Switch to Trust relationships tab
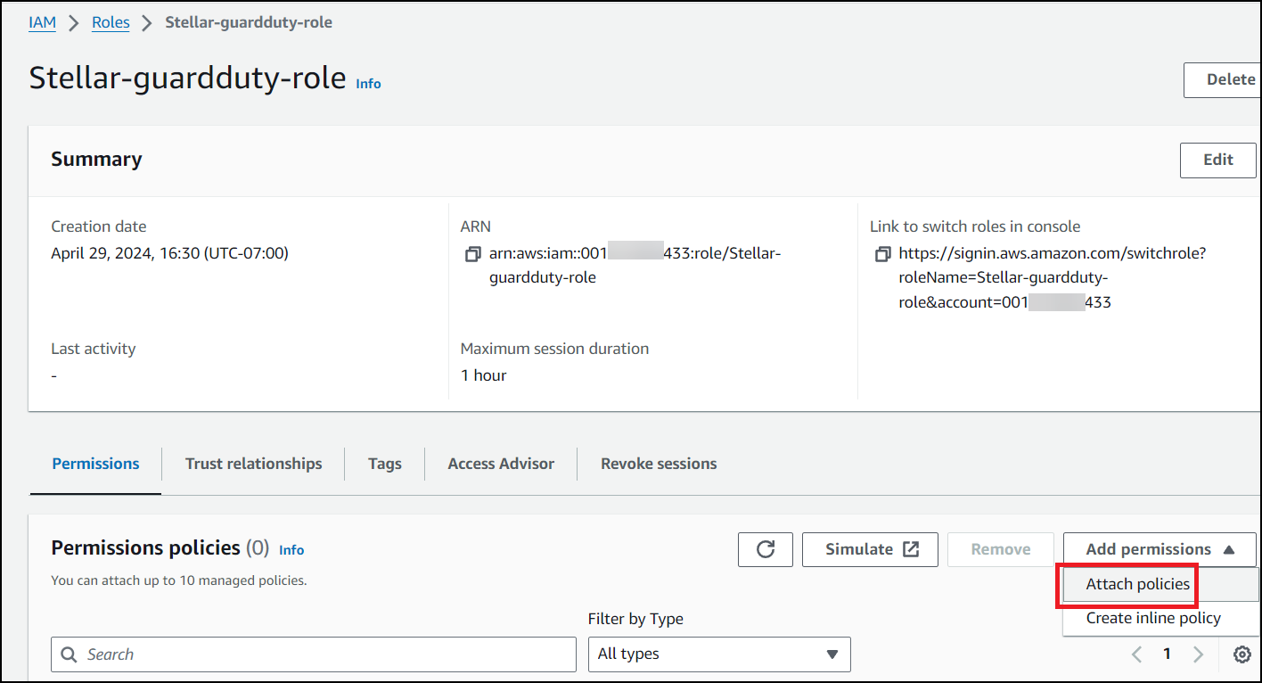The height and width of the screenshot is (683, 1262). click(x=253, y=464)
